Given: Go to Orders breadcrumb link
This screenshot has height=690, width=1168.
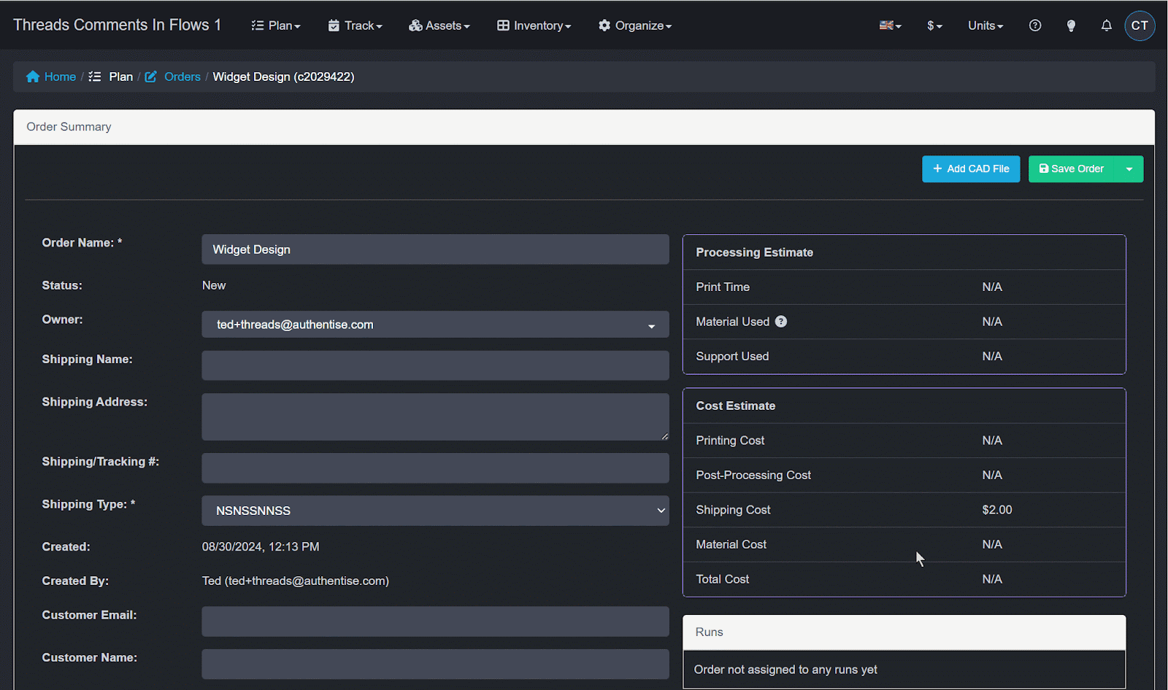Looking at the screenshot, I should click(182, 77).
